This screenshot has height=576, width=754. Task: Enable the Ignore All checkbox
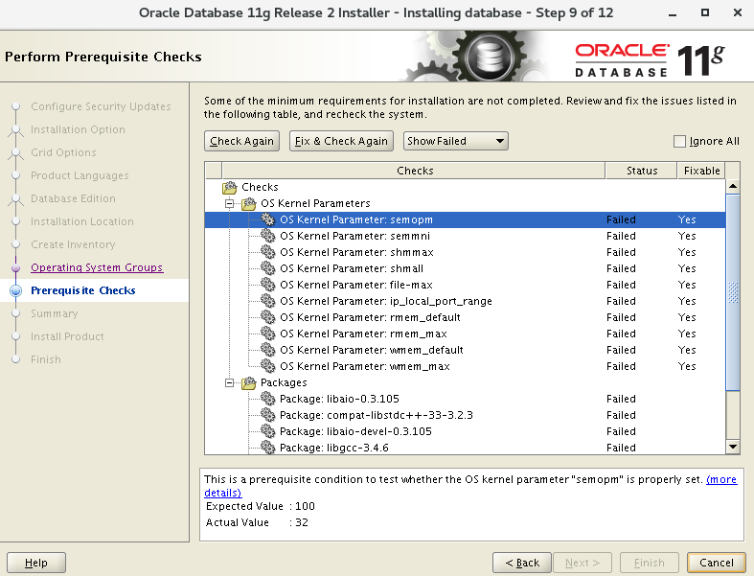click(x=679, y=142)
